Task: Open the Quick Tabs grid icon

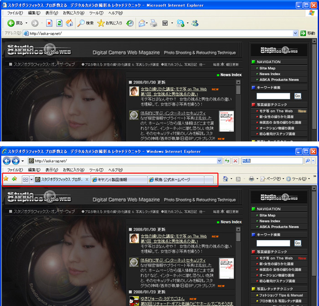Action: [x=26, y=180]
